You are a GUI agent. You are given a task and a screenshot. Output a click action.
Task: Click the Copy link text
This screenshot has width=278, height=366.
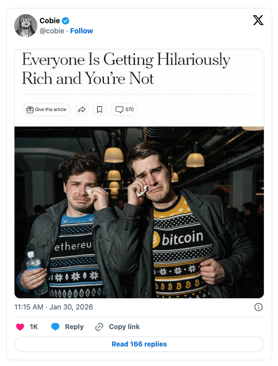(124, 327)
